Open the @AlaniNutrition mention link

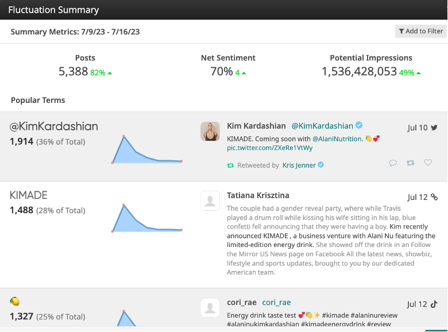(337, 139)
